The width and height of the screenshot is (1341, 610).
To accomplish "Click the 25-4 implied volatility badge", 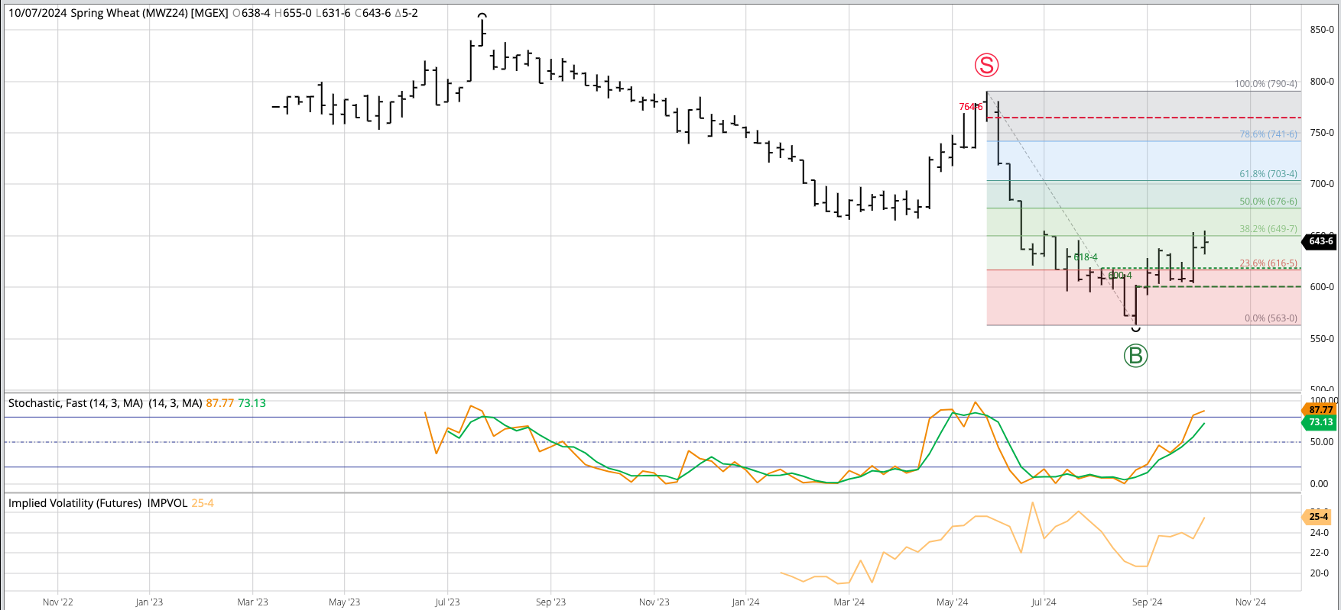I will tap(1318, 517).
